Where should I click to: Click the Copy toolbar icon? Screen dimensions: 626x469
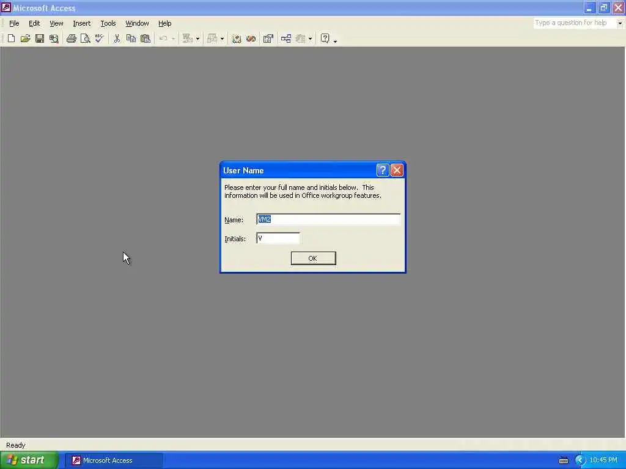131,38
